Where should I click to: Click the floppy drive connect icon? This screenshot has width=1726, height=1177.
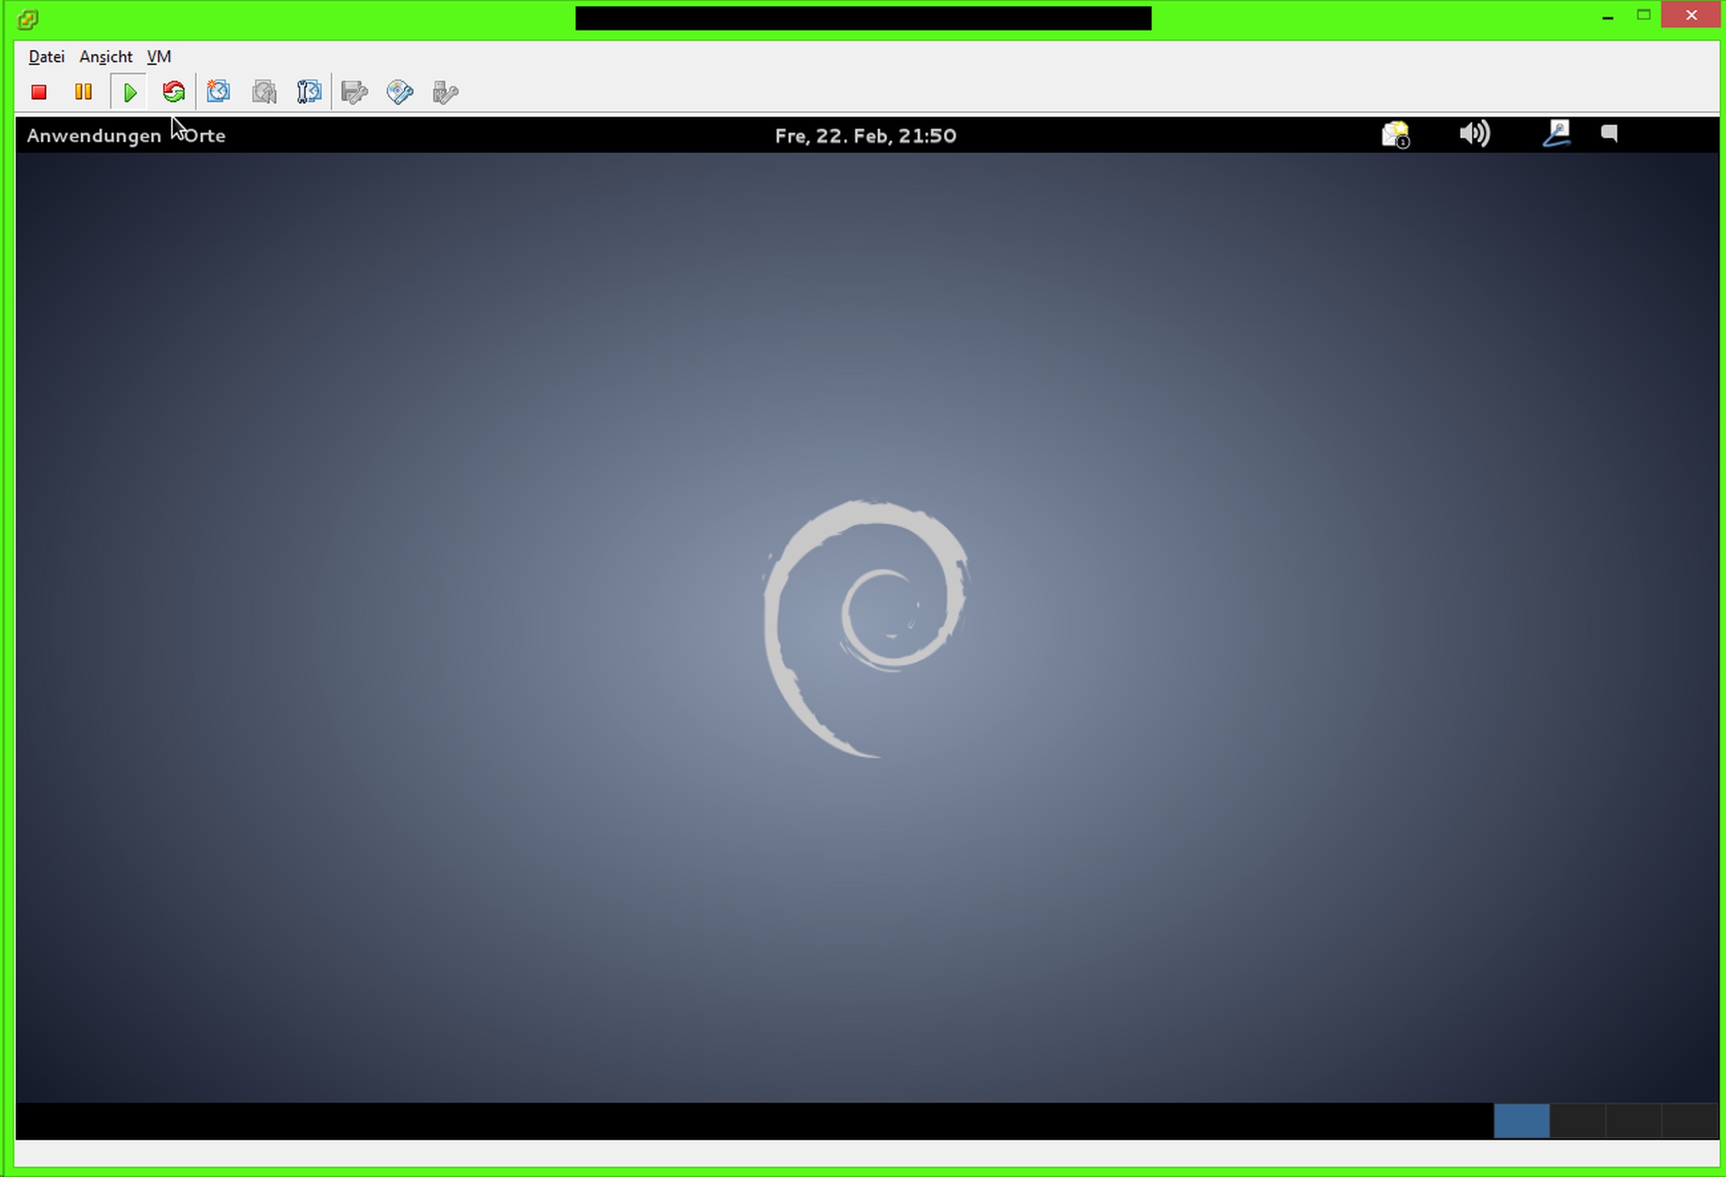point(354,92)
